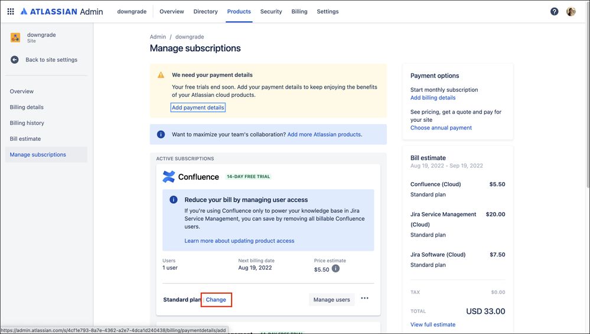Open the Overview tab in top navigation
The width and height of the screenshot is (590, 334).
pyautogui.click(x=172, y=11)
